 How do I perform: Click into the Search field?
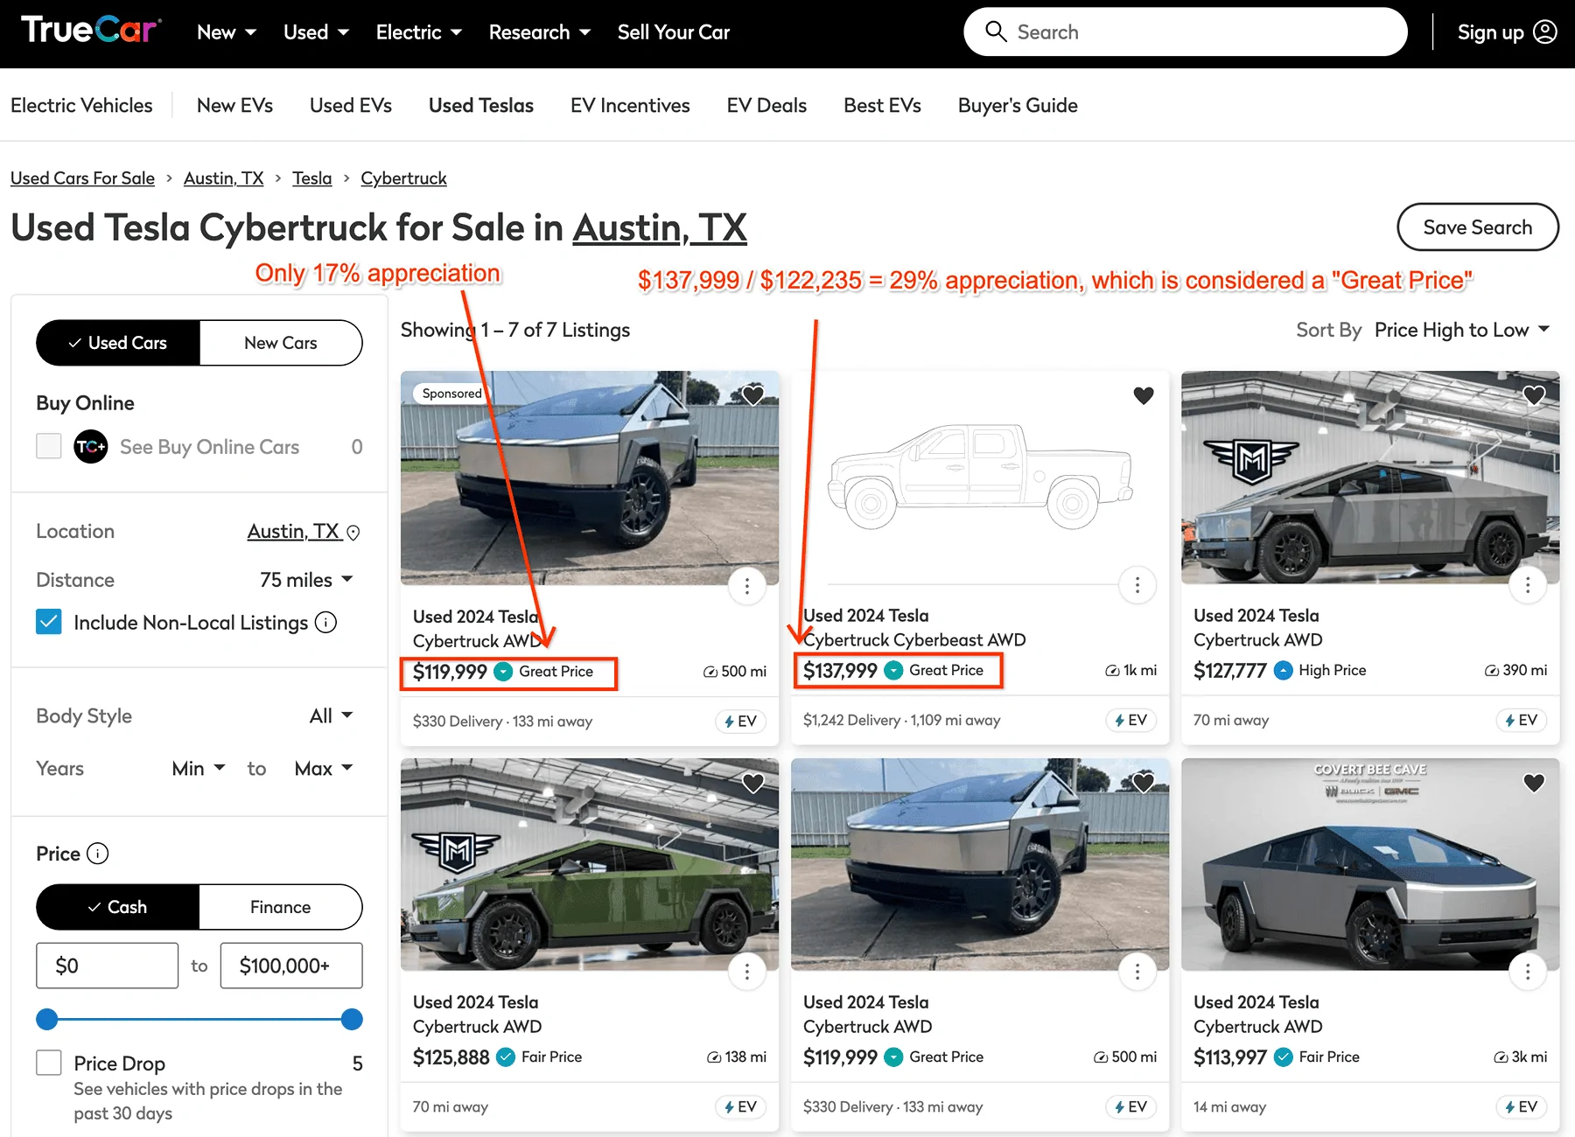1186,32
